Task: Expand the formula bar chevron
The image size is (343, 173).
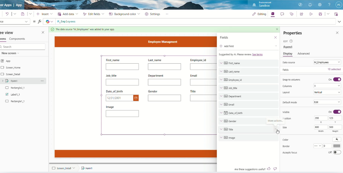Action: click(x=339, y=22)
